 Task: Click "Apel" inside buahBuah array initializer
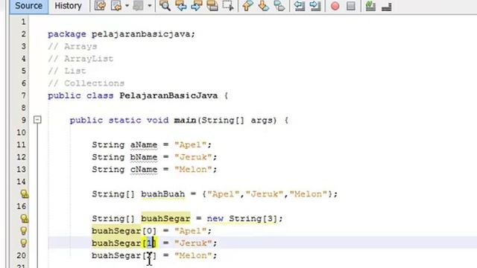pyautogui.click(x=224, y=194)
